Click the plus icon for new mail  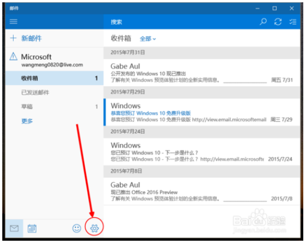[x=13, y=38]
